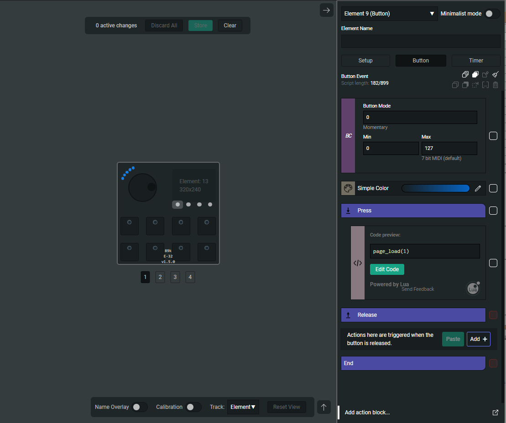Open the external pop-out icon beside Add action block

coord(496,413)
